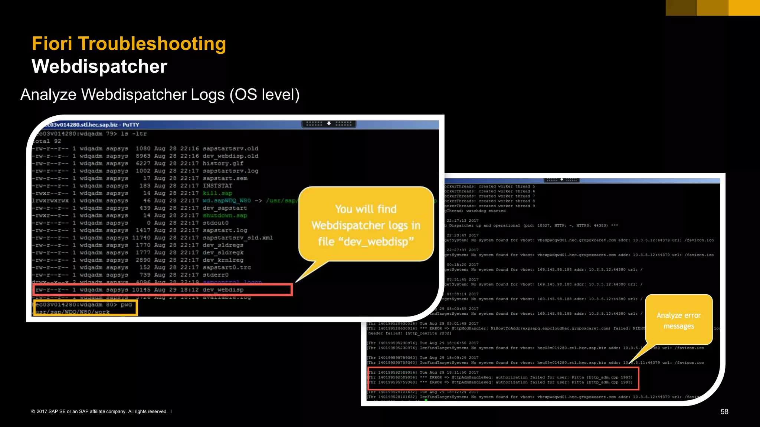Click the 'watchdog started' log line
Image resolution: width=760 pixels, height=427 pixels.
(475, 211)
